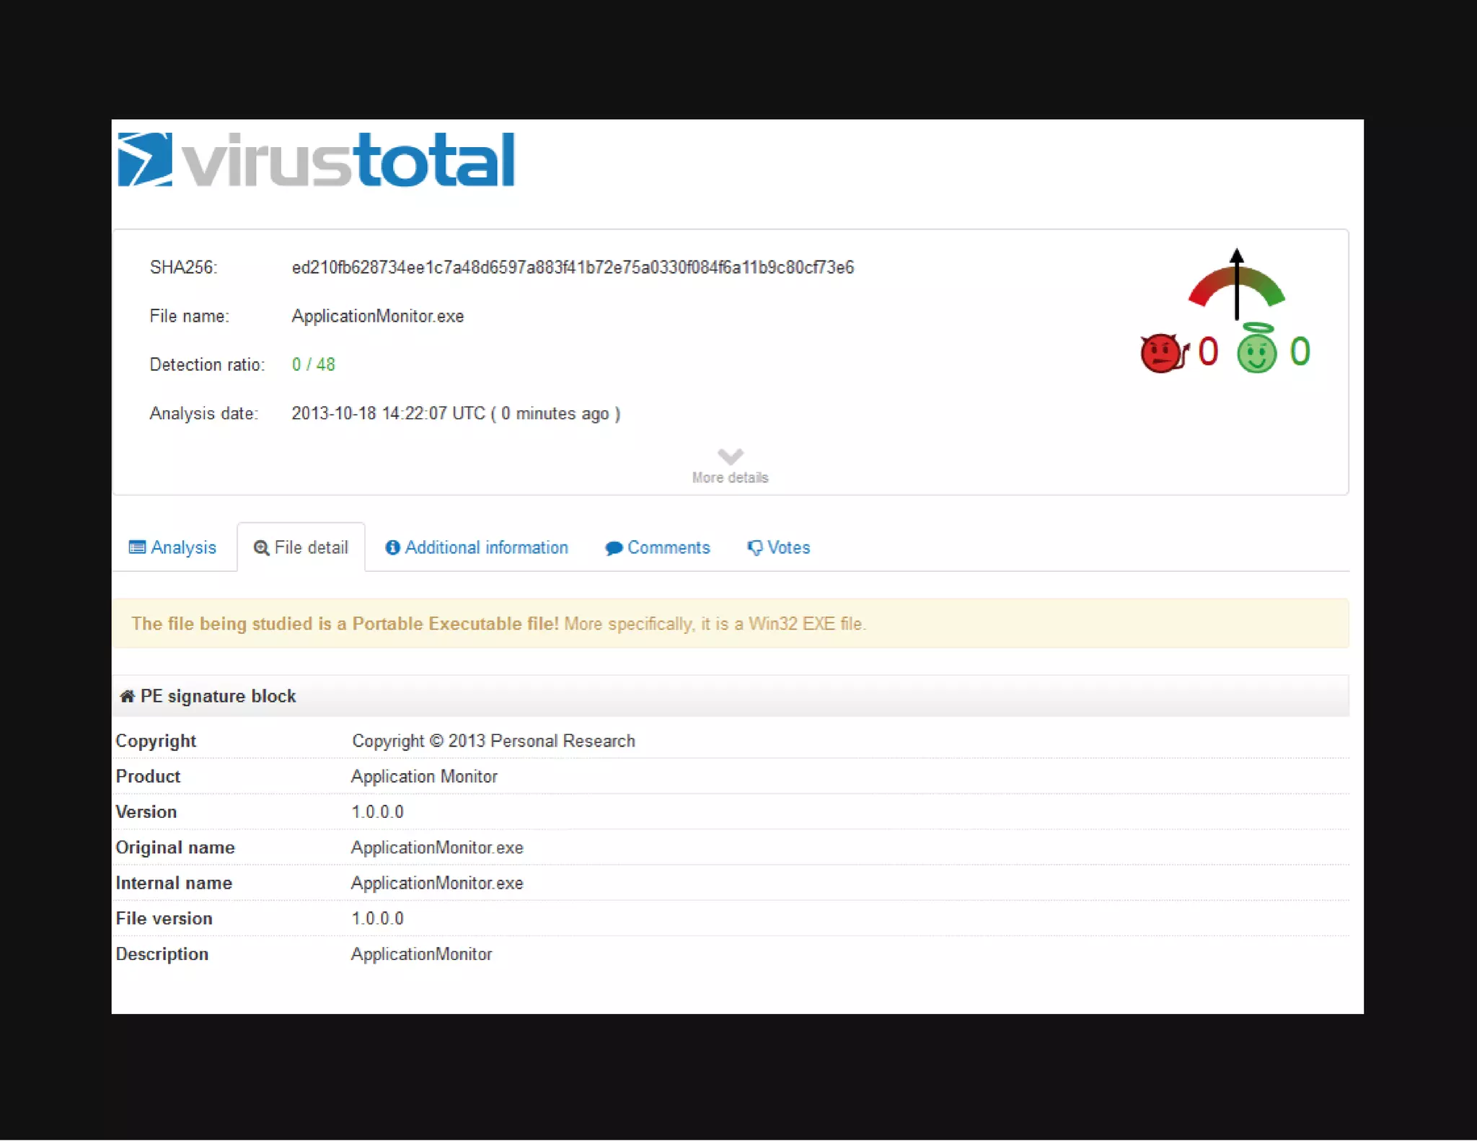Click the table icon next to Analysis
The width and height of the screenshot is (1477, 1141).
point(137,547)
